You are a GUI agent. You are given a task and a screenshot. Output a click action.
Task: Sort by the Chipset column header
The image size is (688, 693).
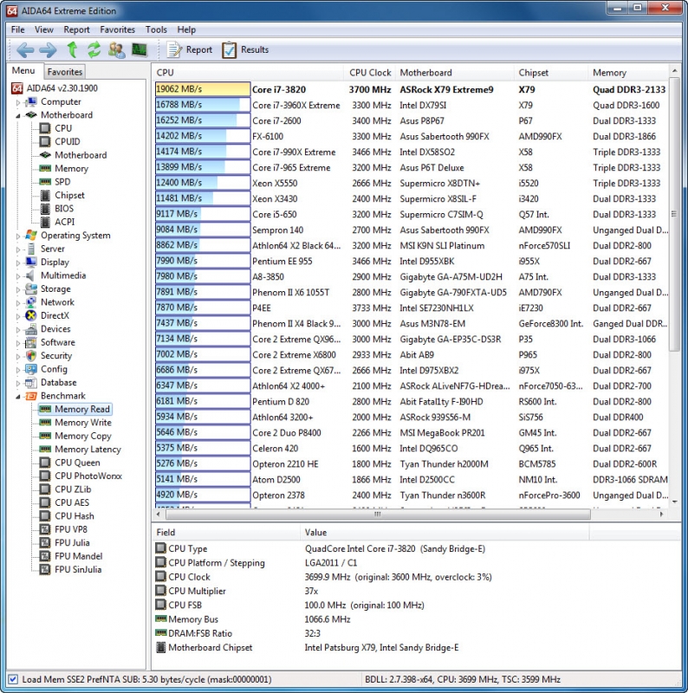551,73
